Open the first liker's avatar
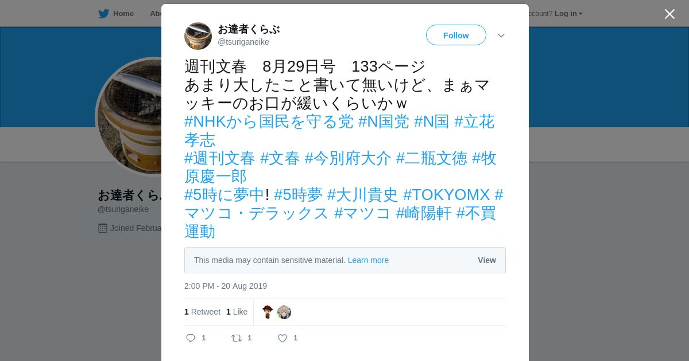 (x=268, y=312)
